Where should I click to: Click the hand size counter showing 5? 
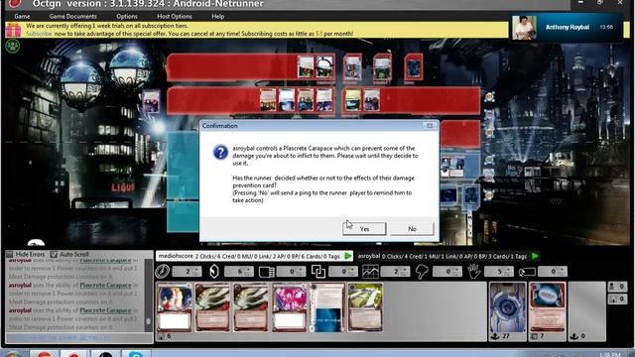click(499, 272)
